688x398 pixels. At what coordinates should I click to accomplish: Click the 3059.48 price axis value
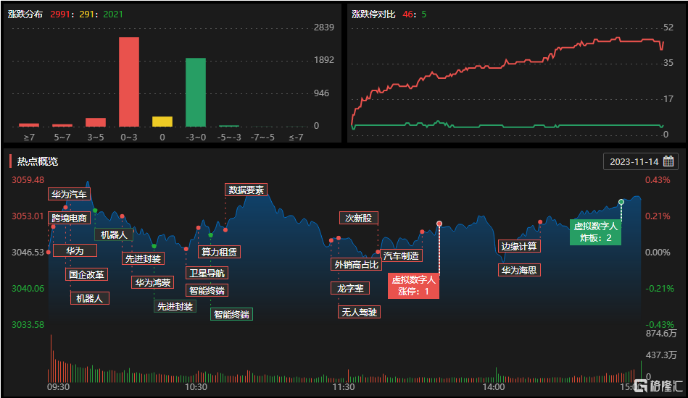(28, 180)
